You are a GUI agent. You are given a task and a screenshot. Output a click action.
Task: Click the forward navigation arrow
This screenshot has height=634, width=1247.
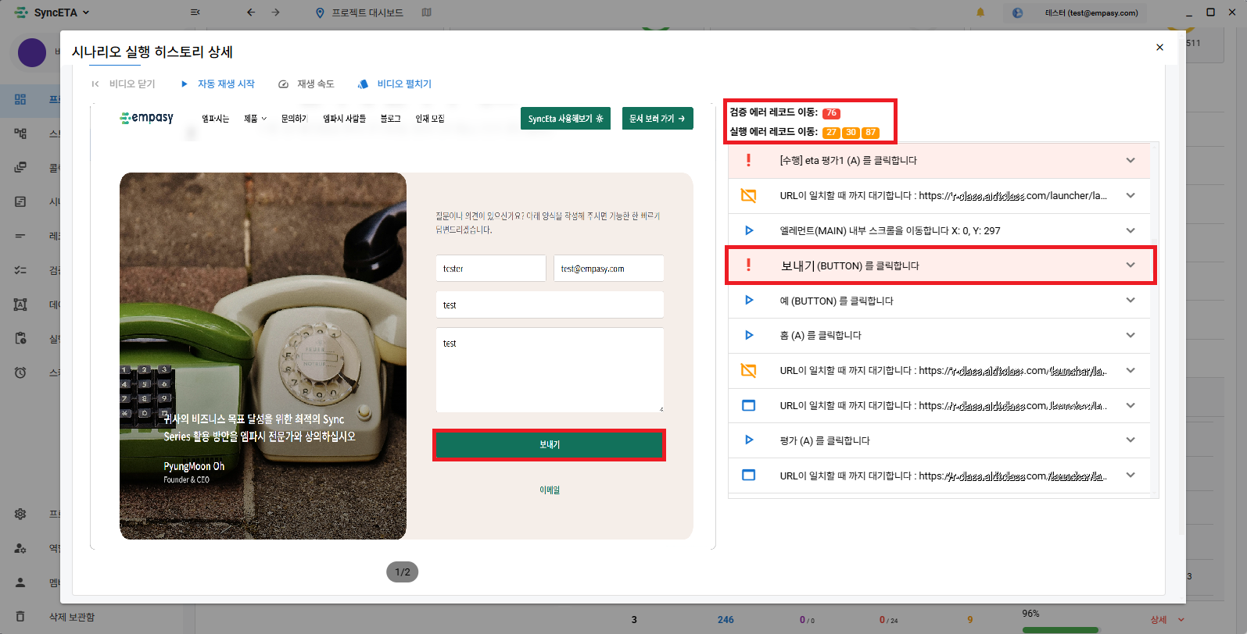click(x=275, y=12)
